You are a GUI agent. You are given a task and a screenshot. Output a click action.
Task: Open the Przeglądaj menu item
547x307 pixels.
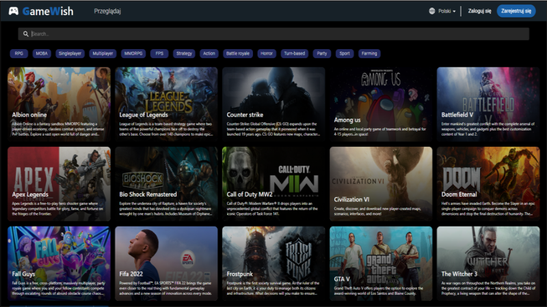tap(107, 11)
